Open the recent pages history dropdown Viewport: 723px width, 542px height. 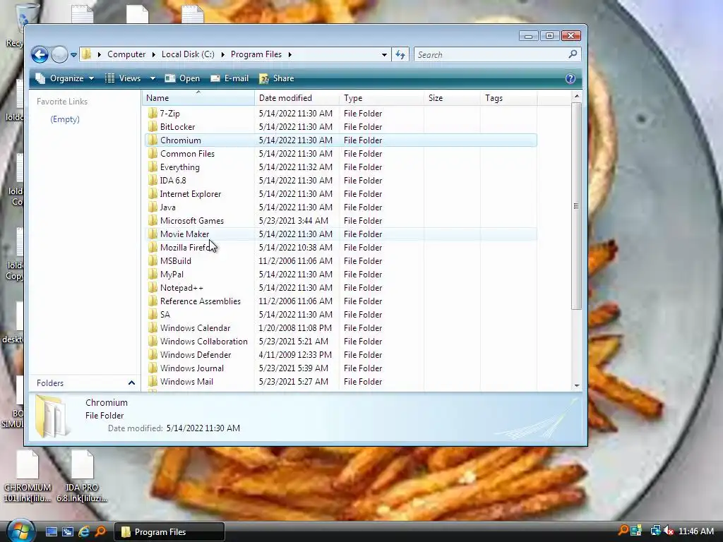(73, 55)
